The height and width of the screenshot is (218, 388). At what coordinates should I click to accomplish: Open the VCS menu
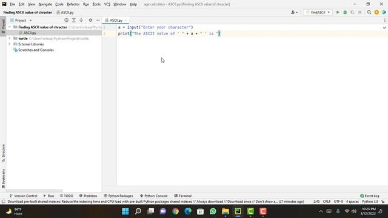pyautogui.click(x=107, y=4)
